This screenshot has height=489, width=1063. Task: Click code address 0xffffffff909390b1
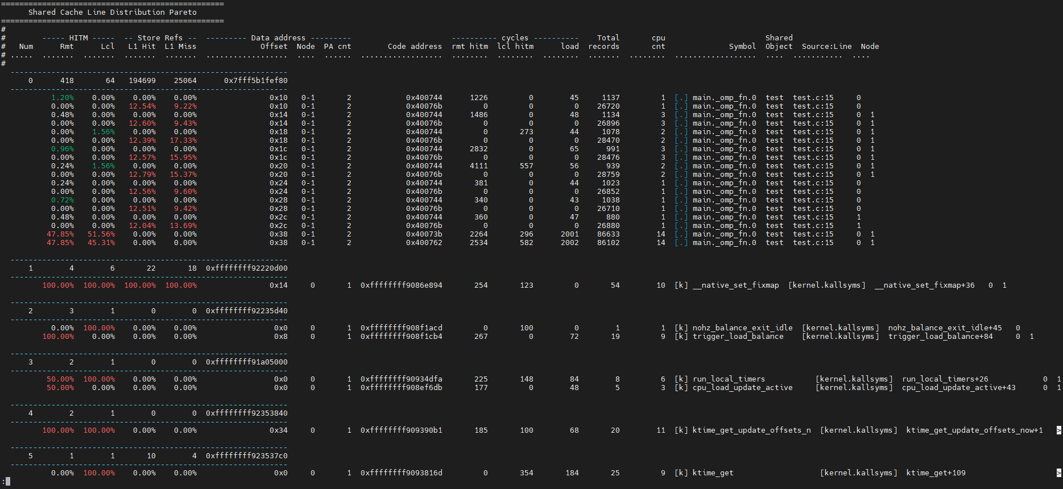[402, 430]
